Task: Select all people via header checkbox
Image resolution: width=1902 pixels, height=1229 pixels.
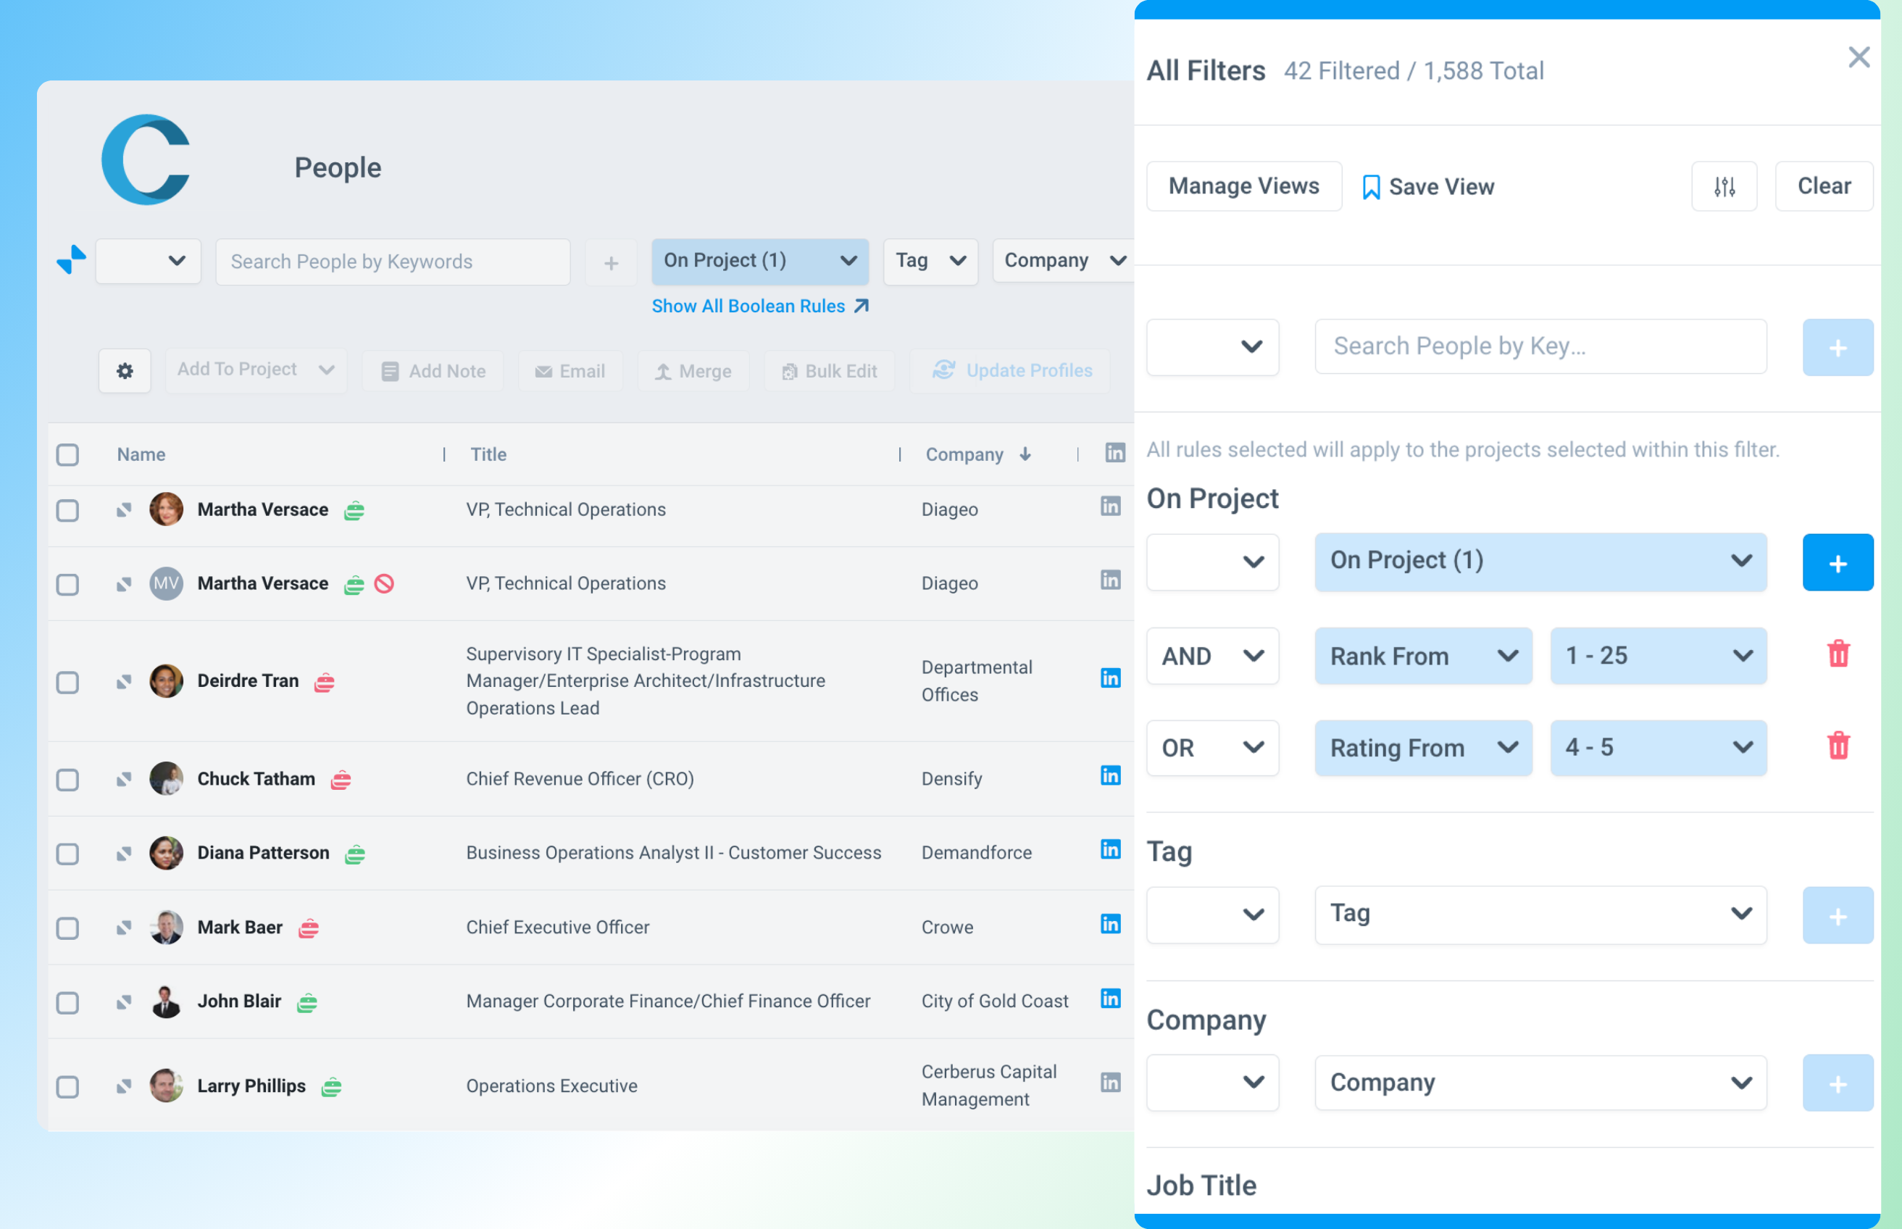Action: pyautogui.click(x=67, y=454)
